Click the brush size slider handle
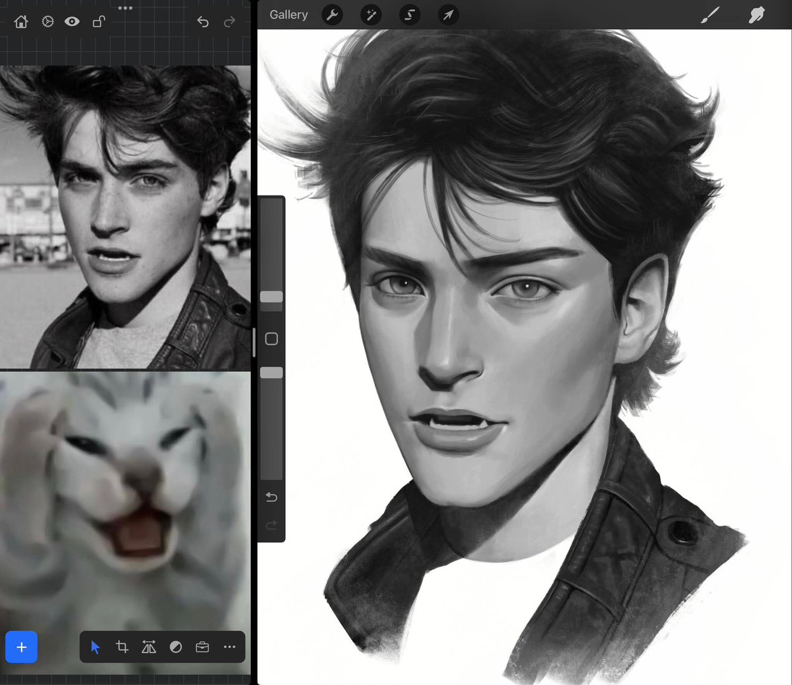This screenshot has width=792, height=685. [x=271, y=297]
